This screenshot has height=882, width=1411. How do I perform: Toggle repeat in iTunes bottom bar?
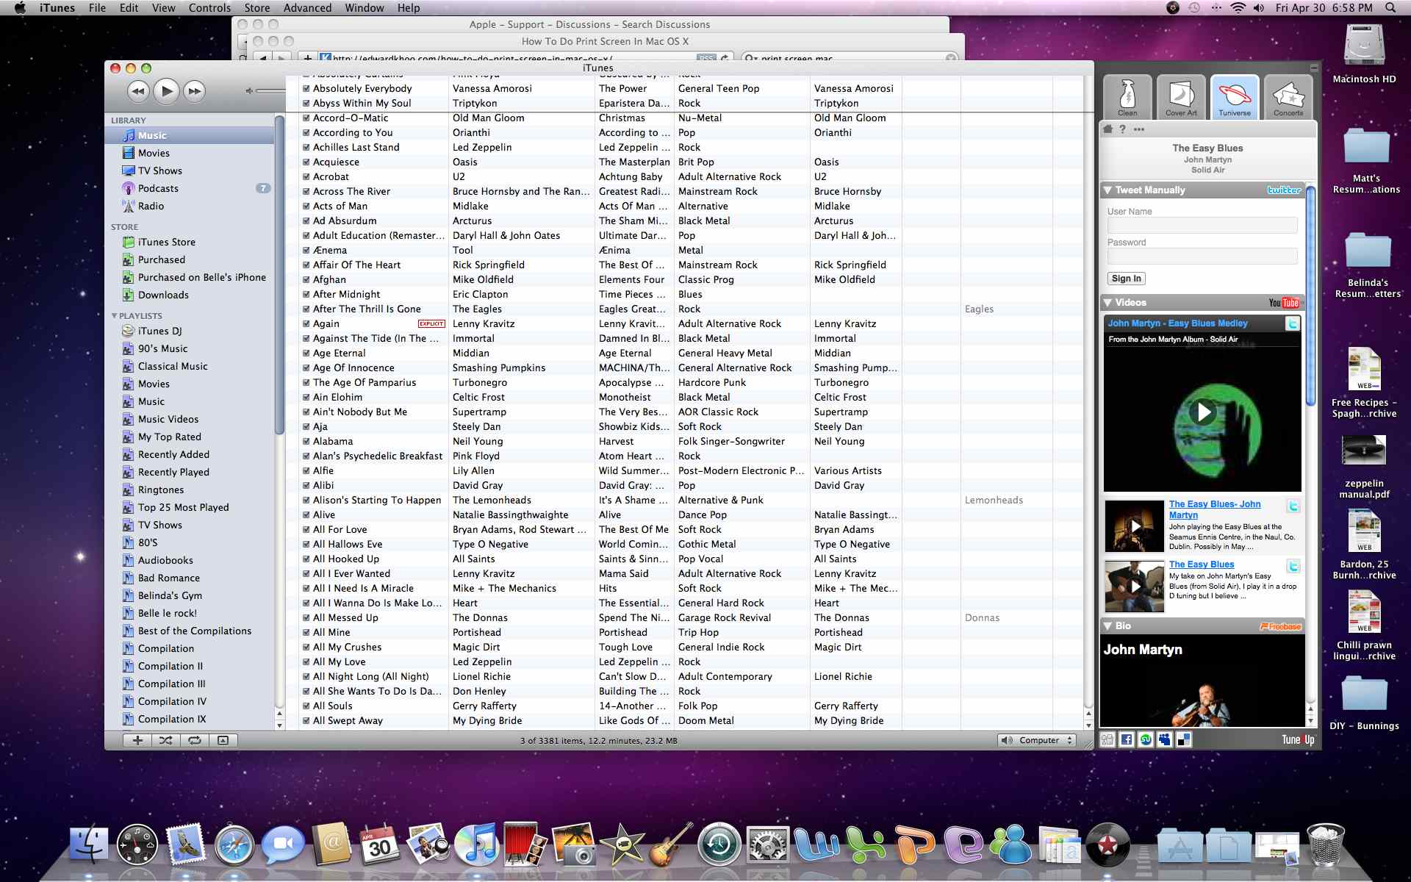pyautogui.click(x=195, y=740)
